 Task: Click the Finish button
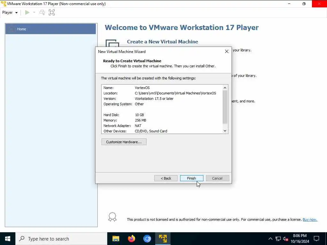point(192,178)
